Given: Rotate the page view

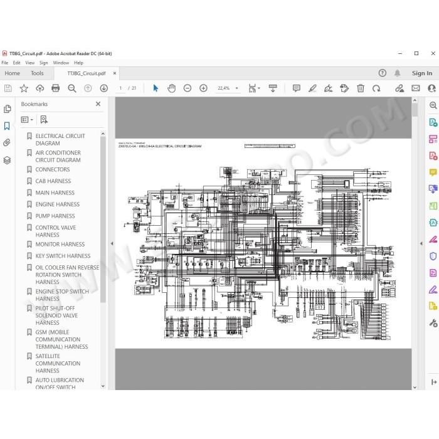Looking at the screenshot, I should [376, 88].
